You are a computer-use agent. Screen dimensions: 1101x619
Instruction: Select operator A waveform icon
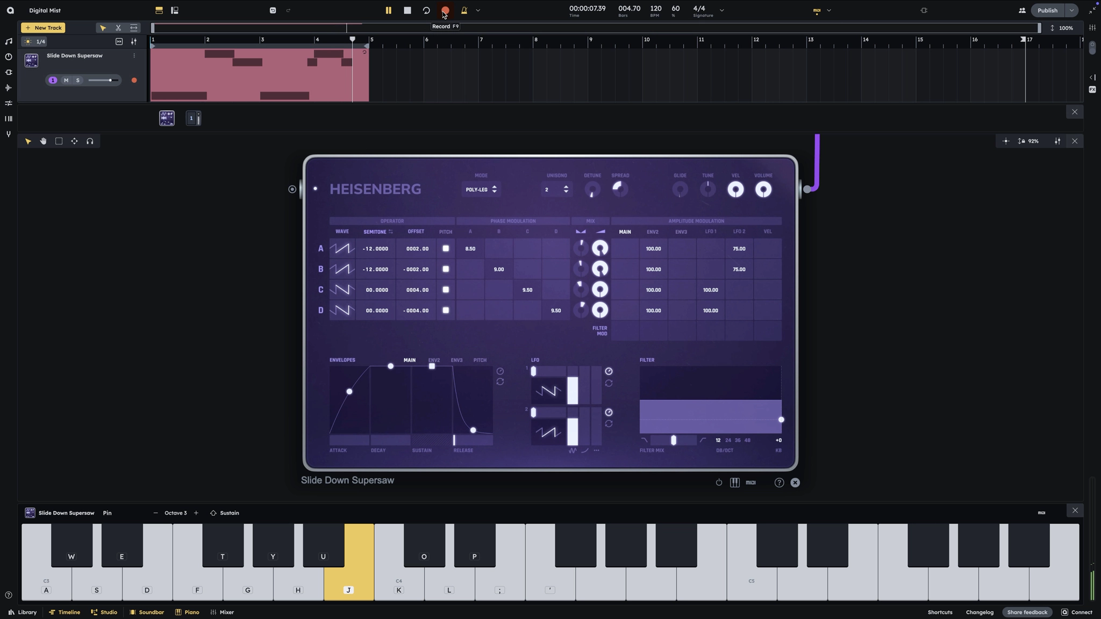tap(342, 248)
